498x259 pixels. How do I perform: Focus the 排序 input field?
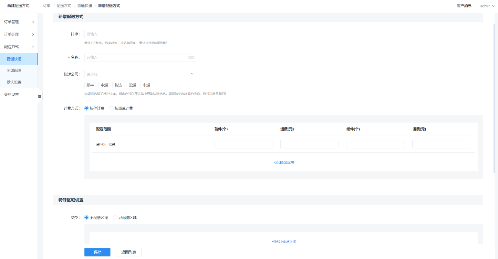(105, 34)
